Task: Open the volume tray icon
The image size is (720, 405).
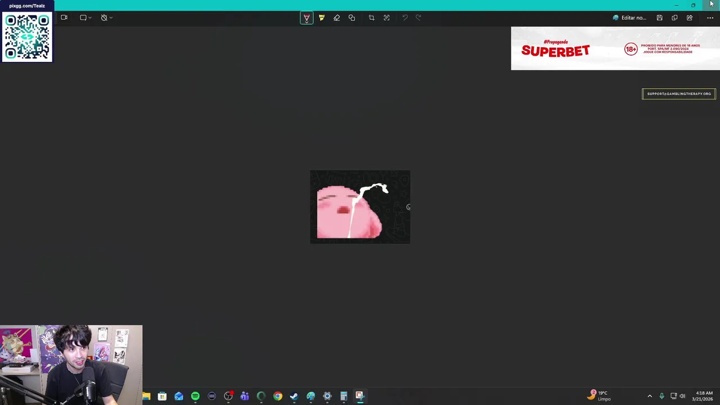Action: pyautogui.click(x=682, y=397)
